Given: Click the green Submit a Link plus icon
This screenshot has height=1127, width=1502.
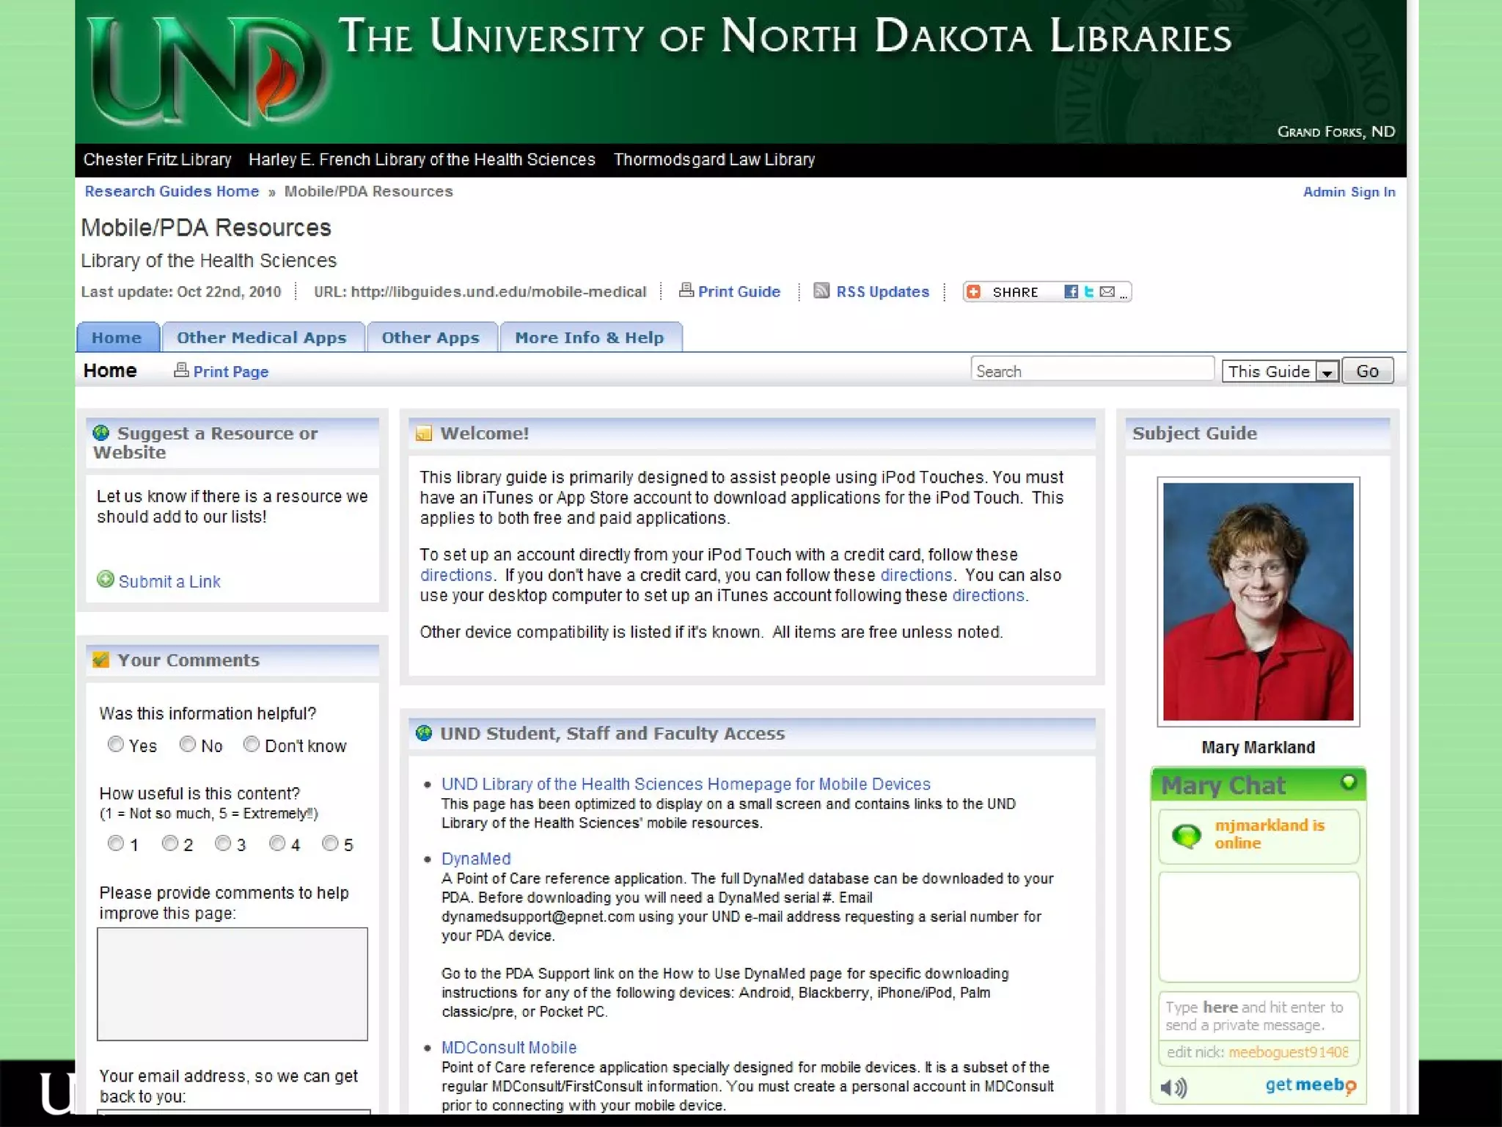Looking at the screenshot, I should 106,580.
